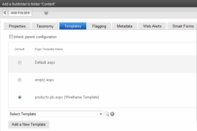Open the Flagging tab
This screenshot has width=197, height=131.
coord(99,26)
